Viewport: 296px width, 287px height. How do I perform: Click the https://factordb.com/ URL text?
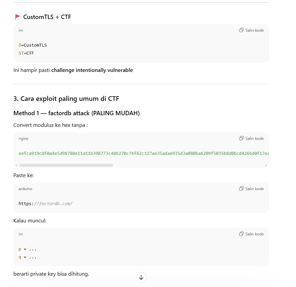[45, 203]
